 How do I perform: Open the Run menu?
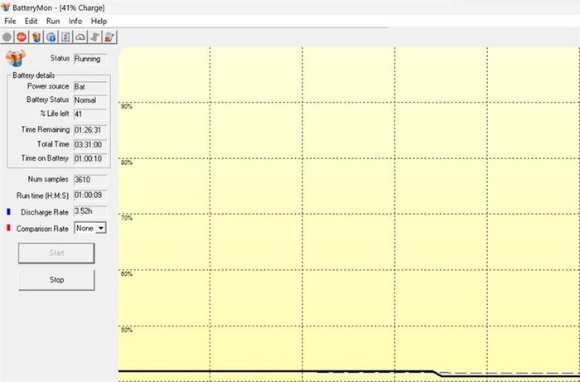tap(53, 21)
